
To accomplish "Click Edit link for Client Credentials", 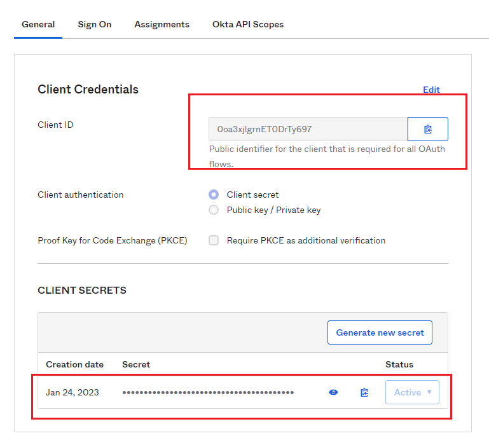I will (x=431, y=90).
